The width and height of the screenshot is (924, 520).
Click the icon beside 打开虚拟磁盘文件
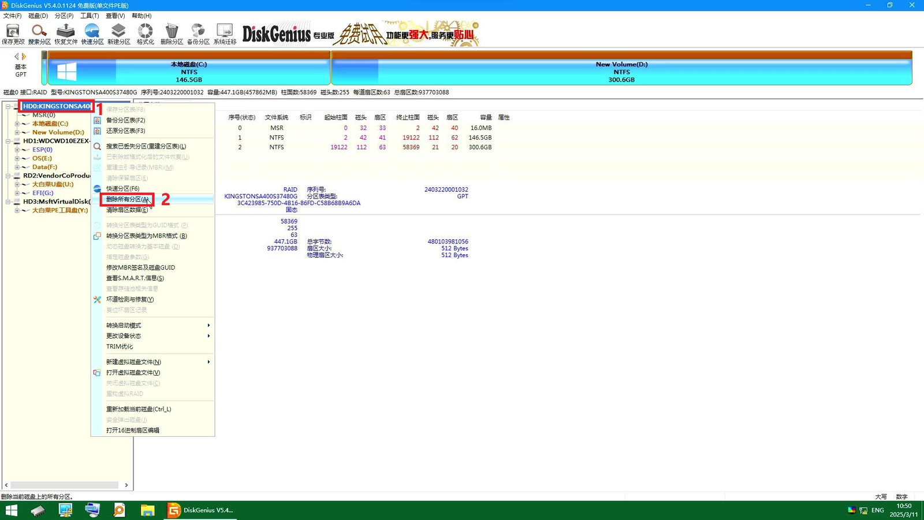(97, 373)
